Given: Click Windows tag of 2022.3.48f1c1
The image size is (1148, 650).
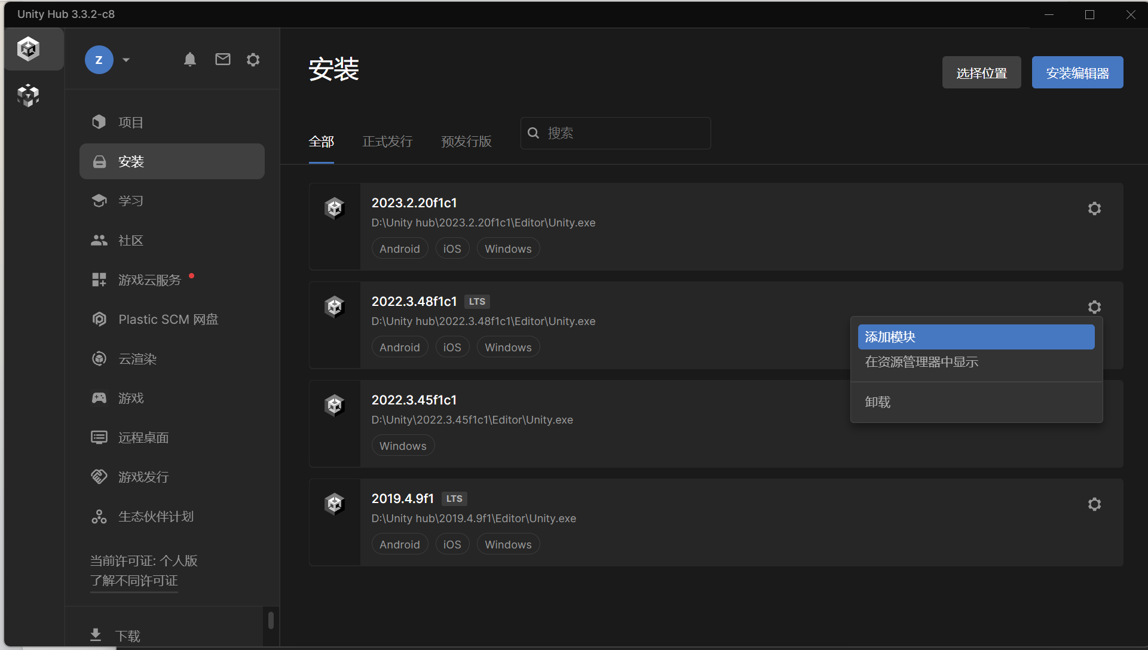Looking at the screenshot, I should (x=509, y=347).
